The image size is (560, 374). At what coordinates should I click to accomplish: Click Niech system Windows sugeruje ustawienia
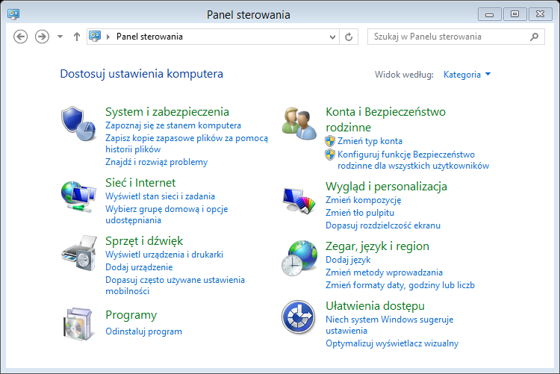389,325
